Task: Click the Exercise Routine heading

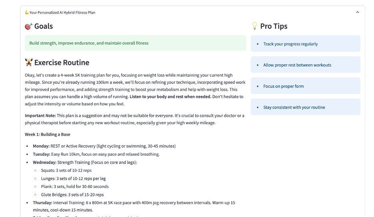Action: tap(62, 63)
